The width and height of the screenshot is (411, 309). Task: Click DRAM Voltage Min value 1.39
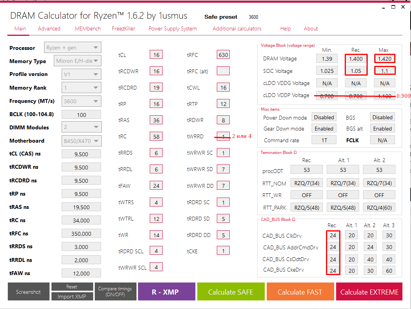pyautogui.click(x=327, y=59)
